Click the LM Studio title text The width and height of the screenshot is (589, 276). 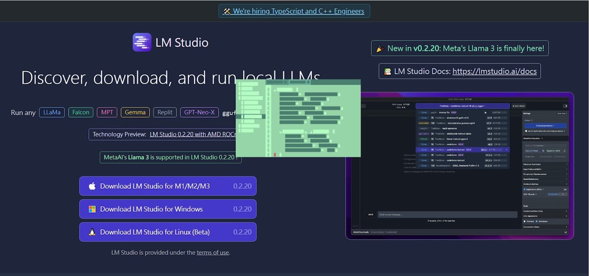tap(182, 43)
